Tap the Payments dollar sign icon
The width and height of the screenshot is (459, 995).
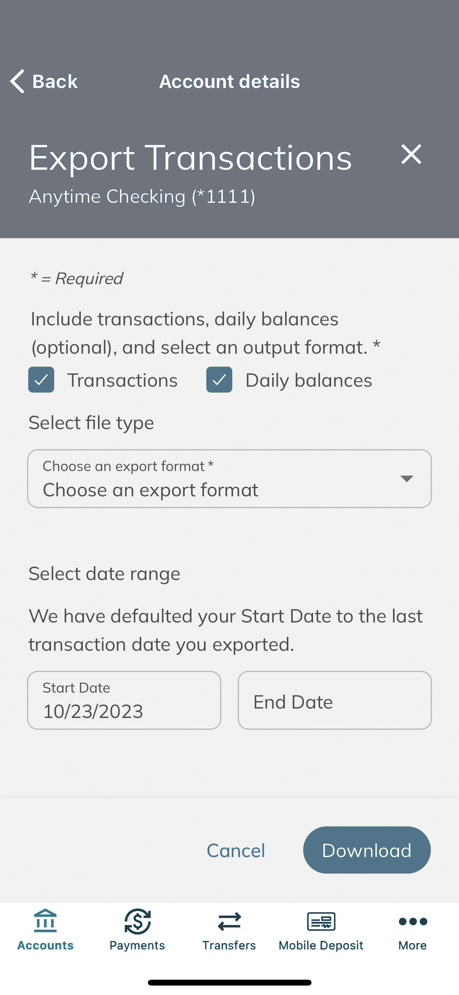coord(137,921)
